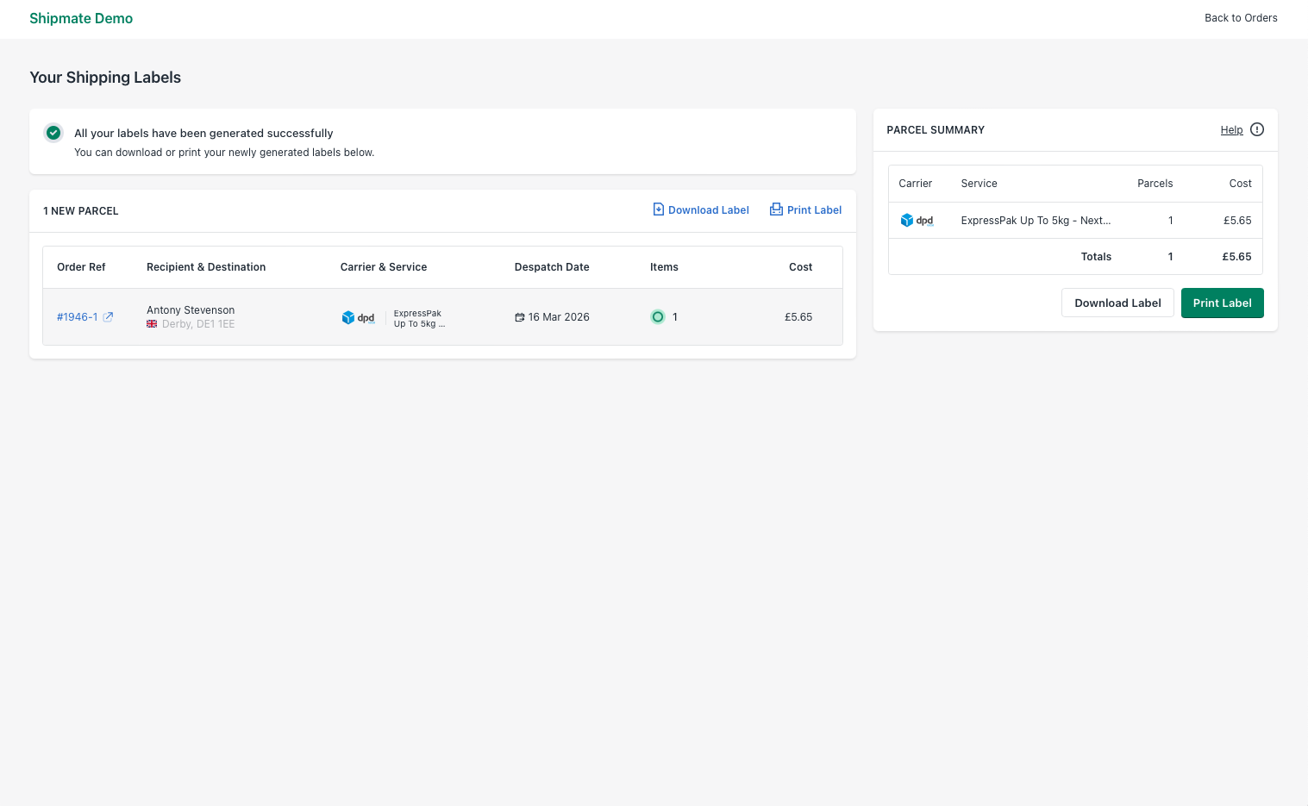Click the Shipmate Demo brand heading
The width and height of the screenshot is (1308, 806).
coord(81,18)
